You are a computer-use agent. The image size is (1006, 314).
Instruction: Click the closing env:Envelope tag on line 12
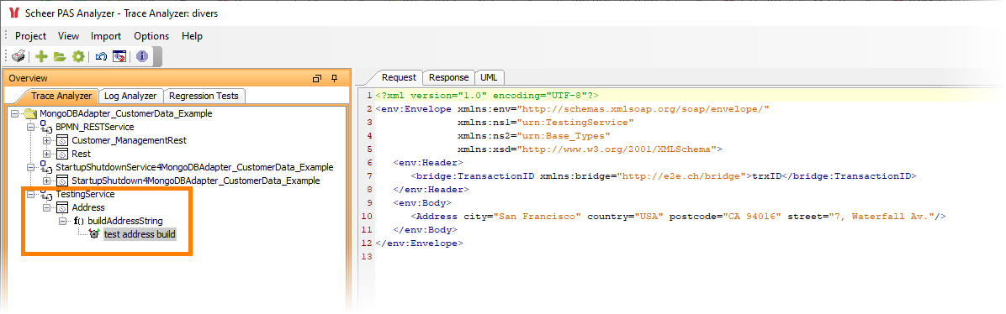point(419,243)
